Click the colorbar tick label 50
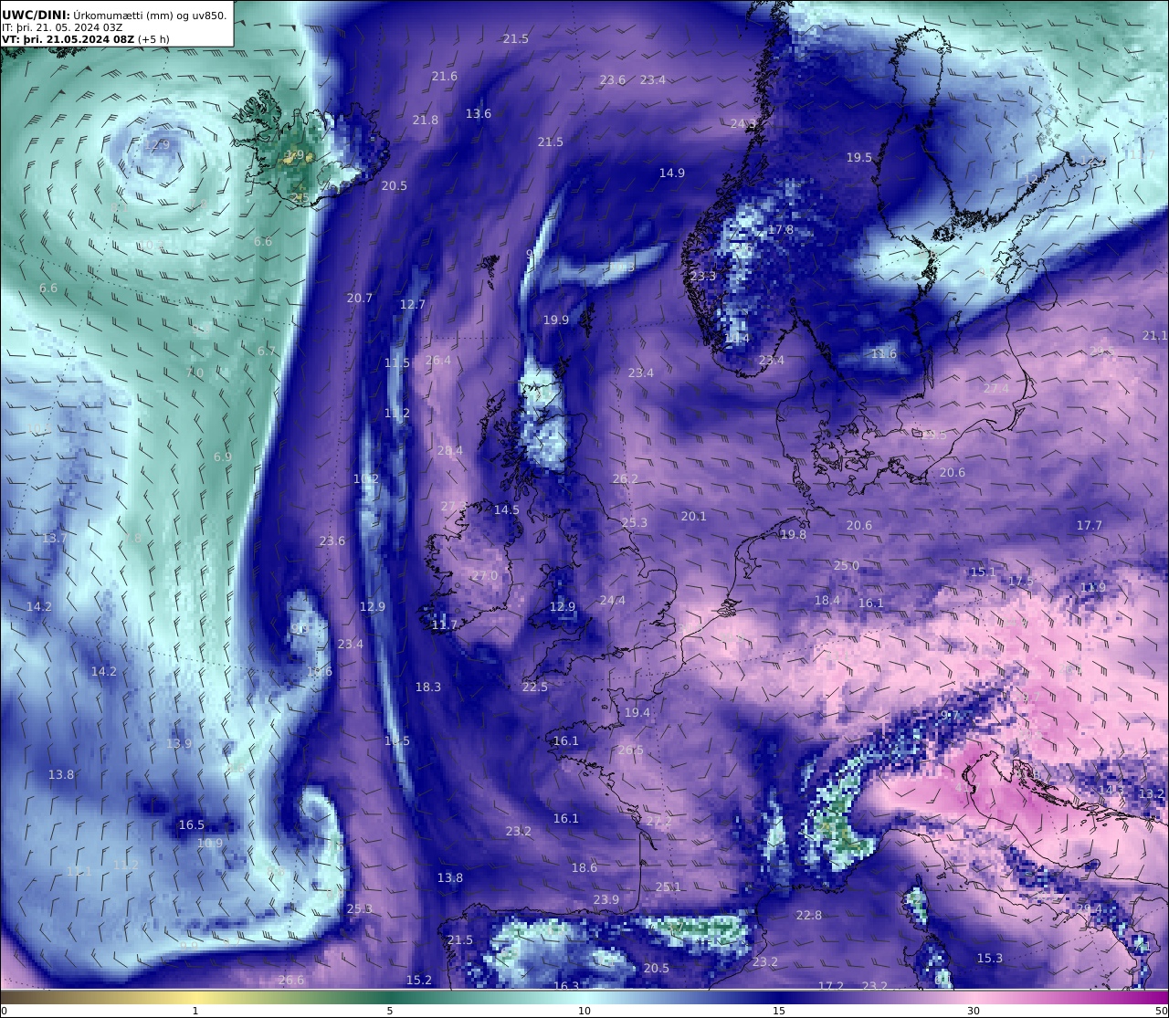This screenshot has width=1169, height=1018. tap(1161, 1011)
